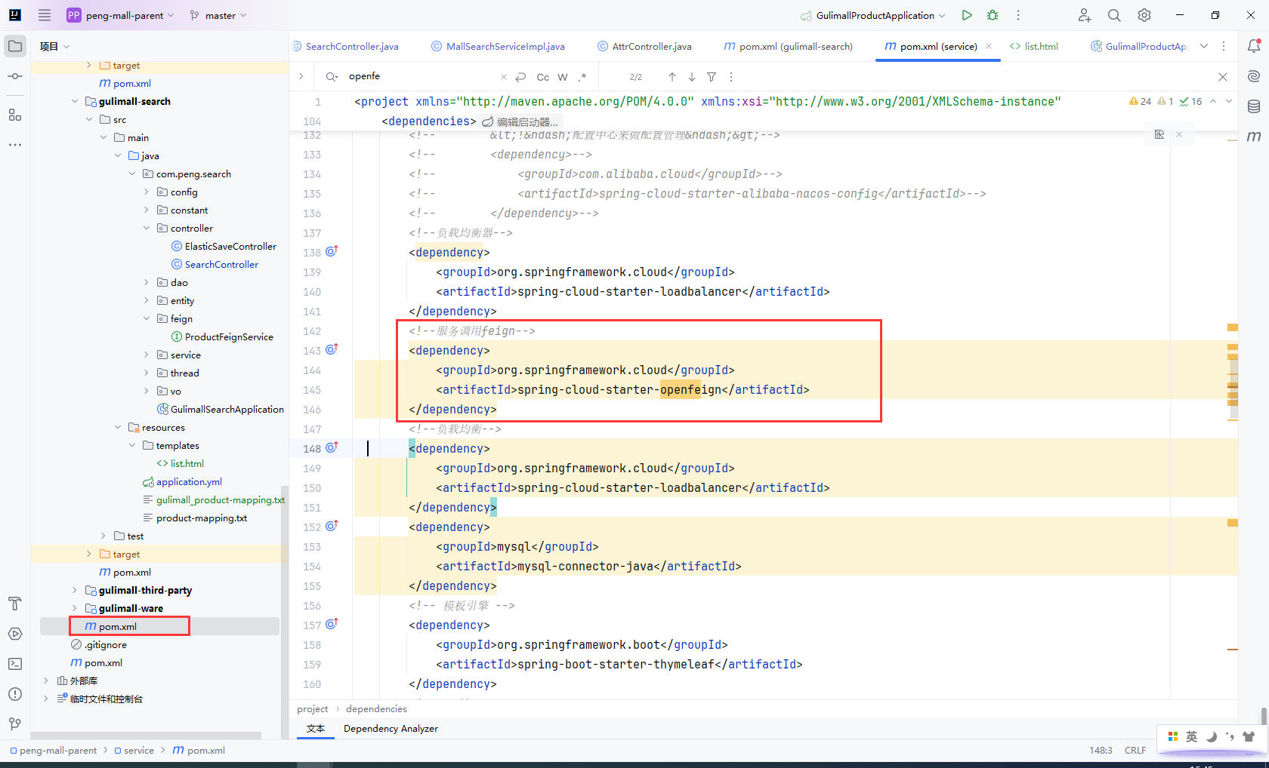Viewport: 1269px width, 768px height.
Task: Switch to list.html tab
Action: 1034,46
